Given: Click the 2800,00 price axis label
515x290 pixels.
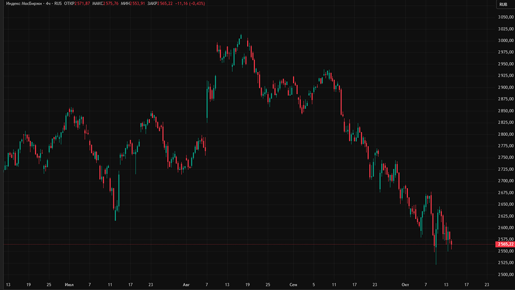Looking at the screenshot, I should tap(506, 134).
